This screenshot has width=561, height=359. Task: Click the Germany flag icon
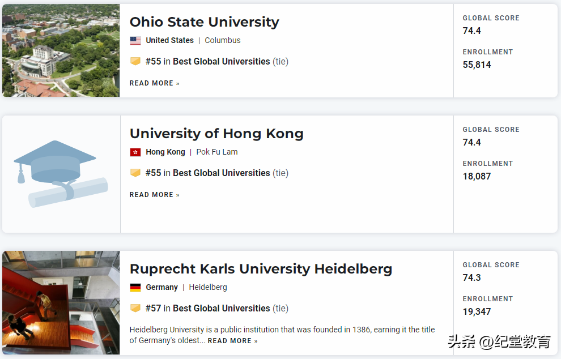(x=135, y=288)
